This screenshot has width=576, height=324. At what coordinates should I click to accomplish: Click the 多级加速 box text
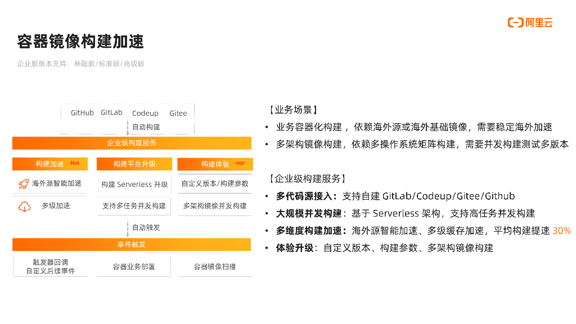click(x=56, y=206)
